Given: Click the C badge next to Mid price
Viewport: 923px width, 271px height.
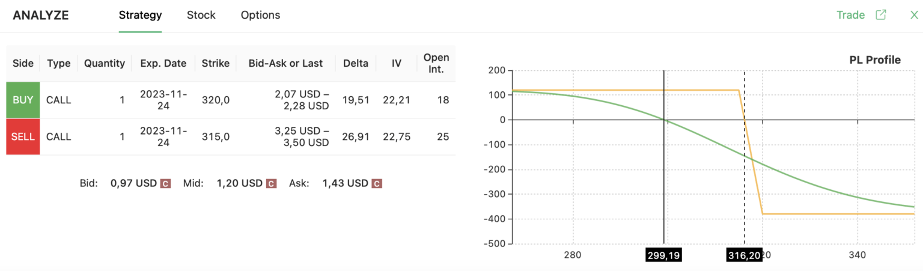Looking at the screenshot, I should [x=271, y=183].
